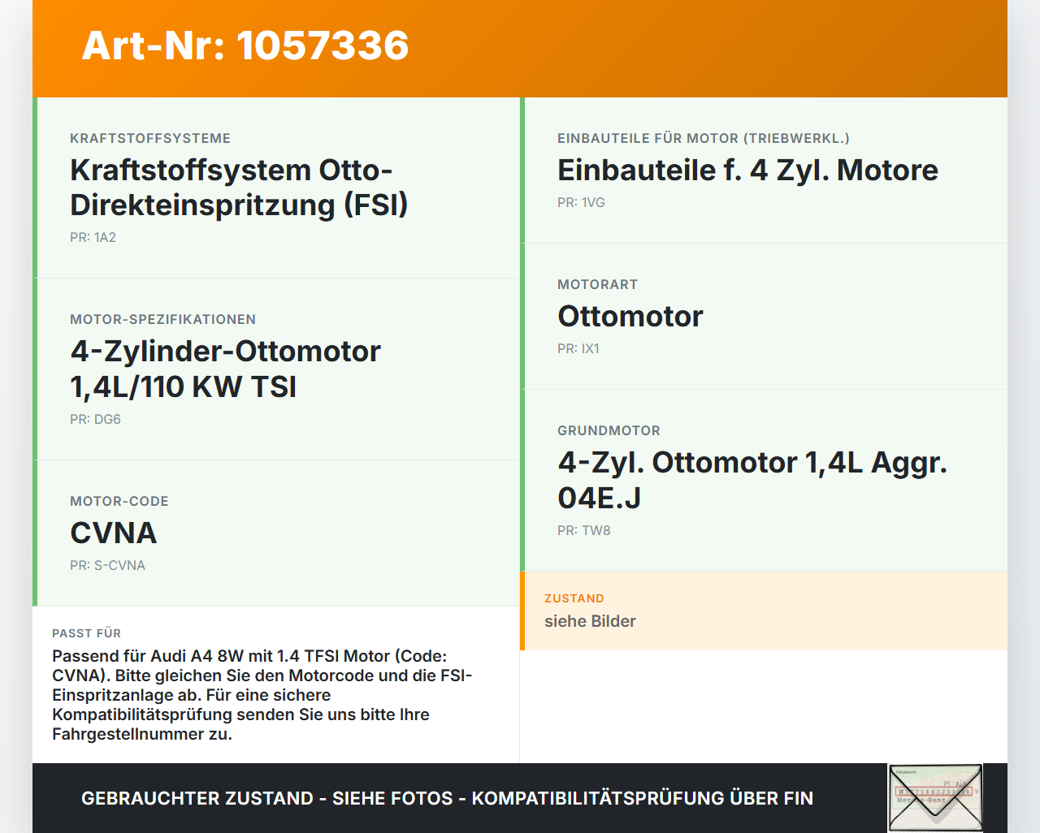The image size is (1040, 833).
Task: Click Kraftstoffsystem Otto-Direkteinspritzung (FSI) title
Action: point(239,188)
